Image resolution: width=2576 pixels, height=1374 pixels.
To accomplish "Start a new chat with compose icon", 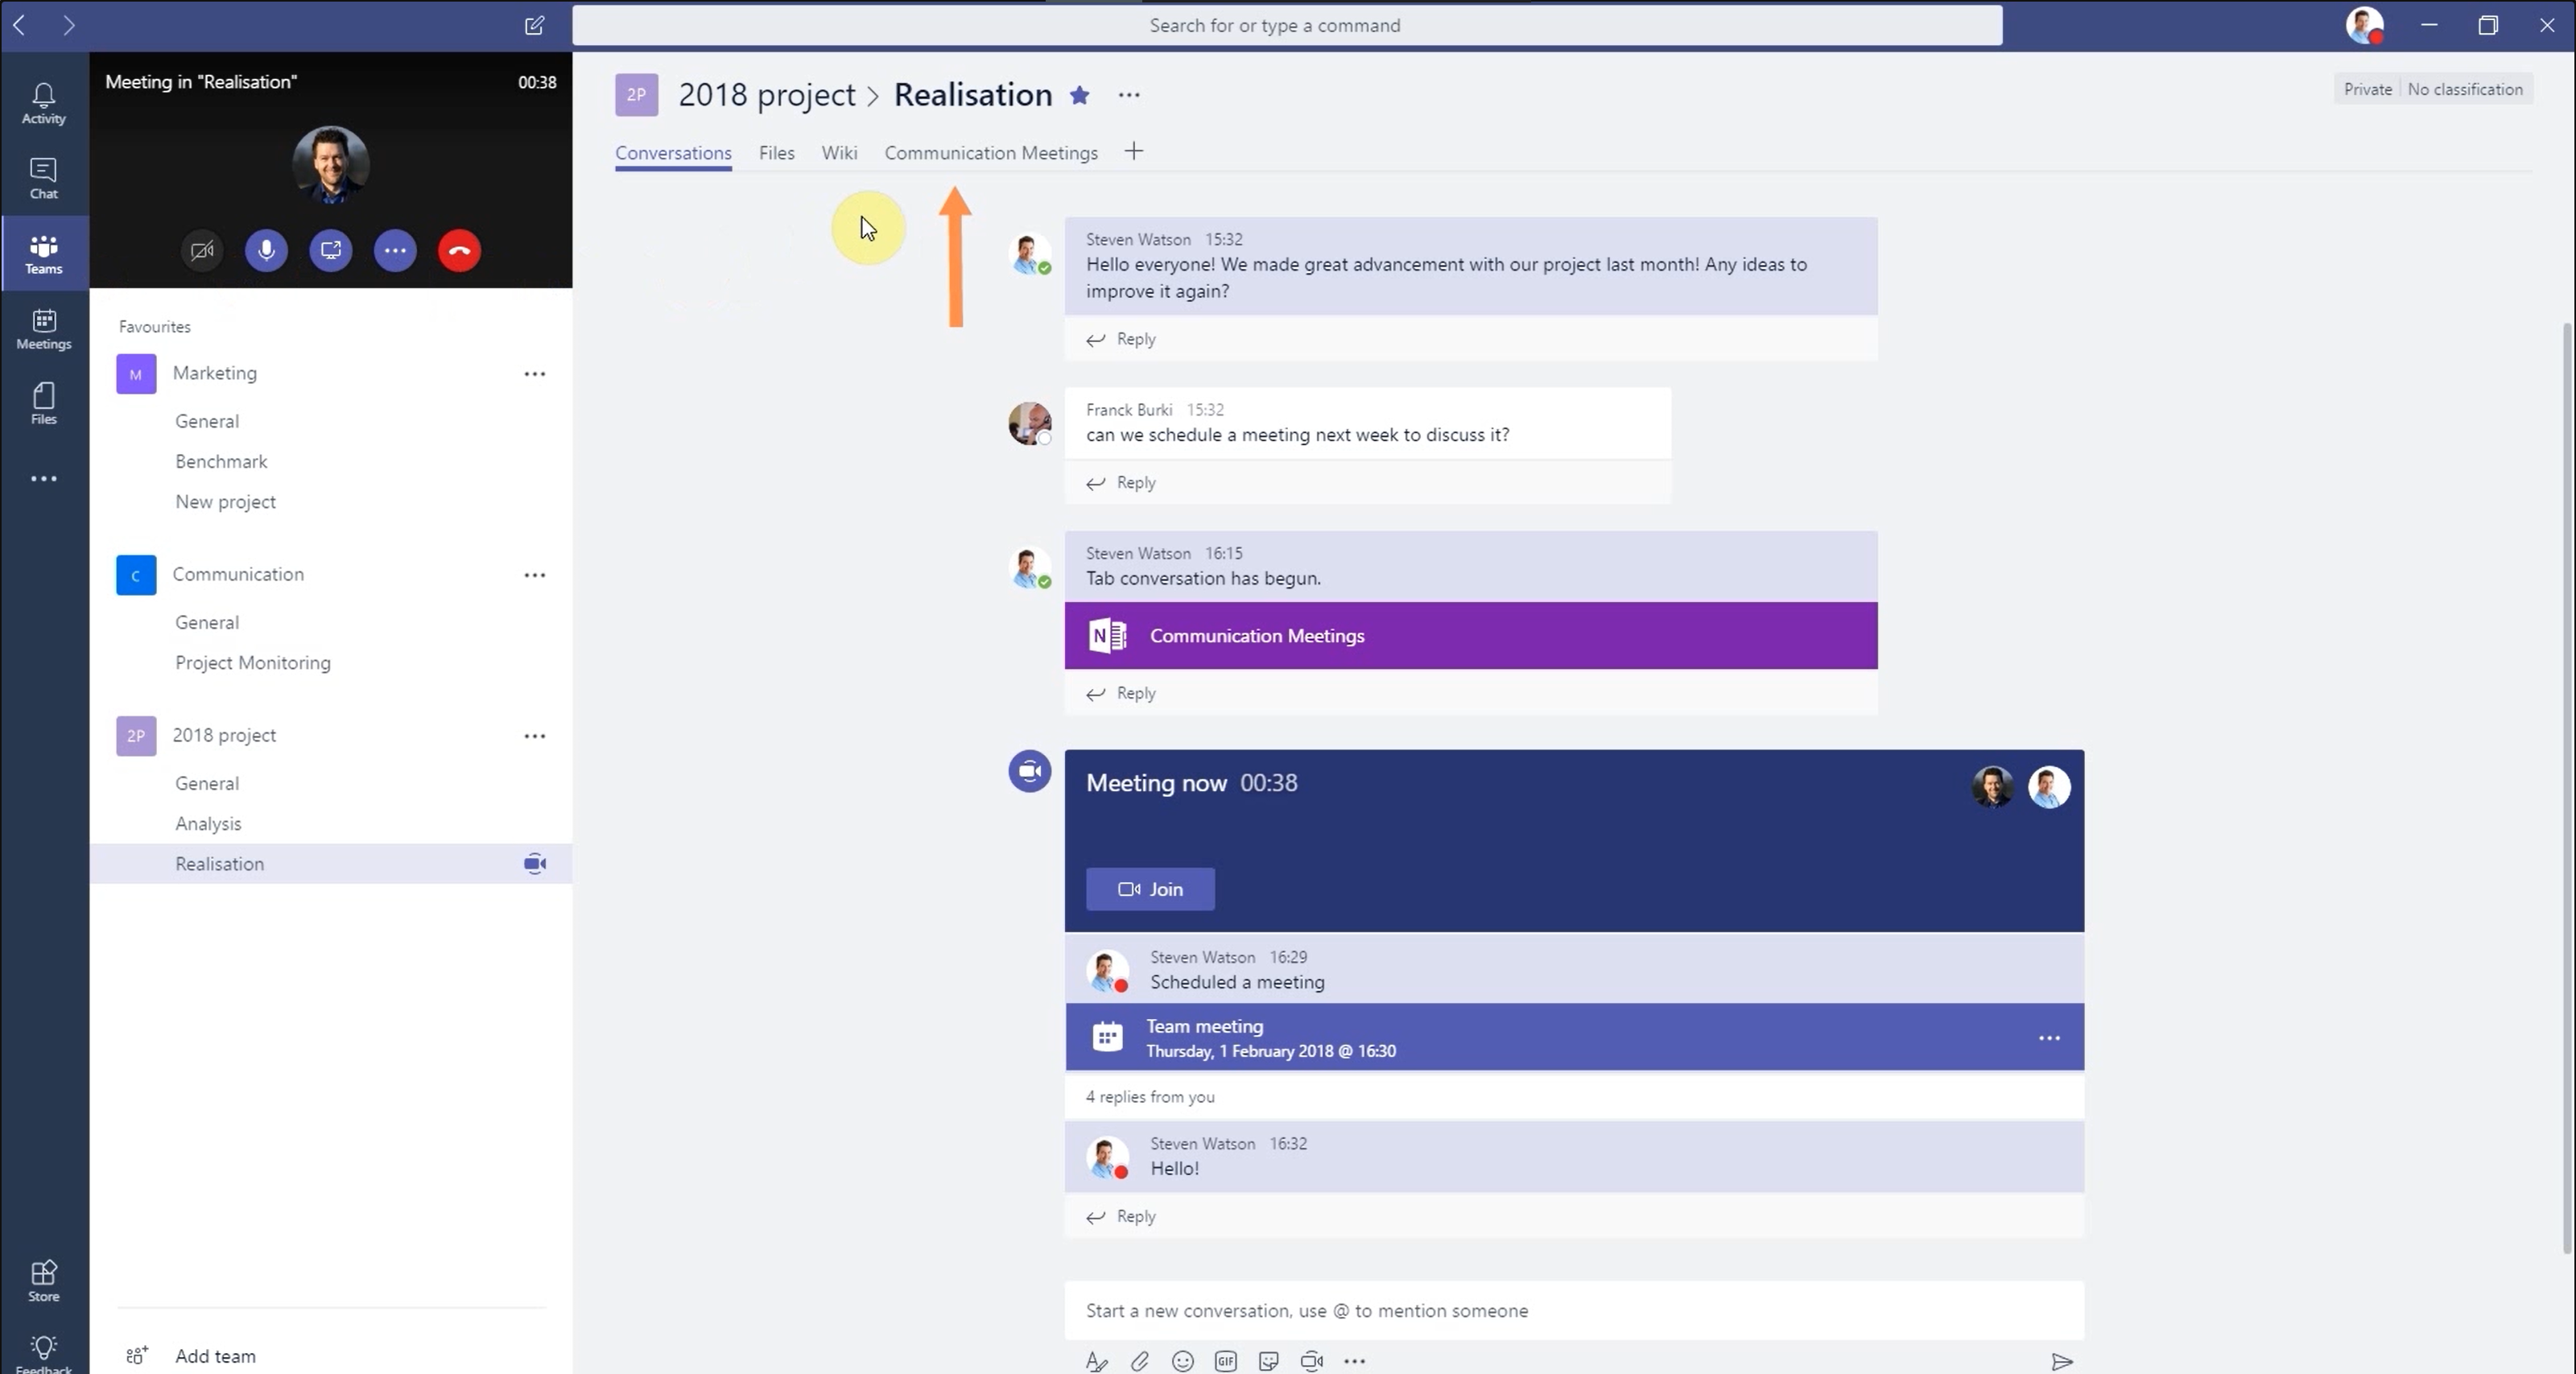I will click(x=534, y=25).
